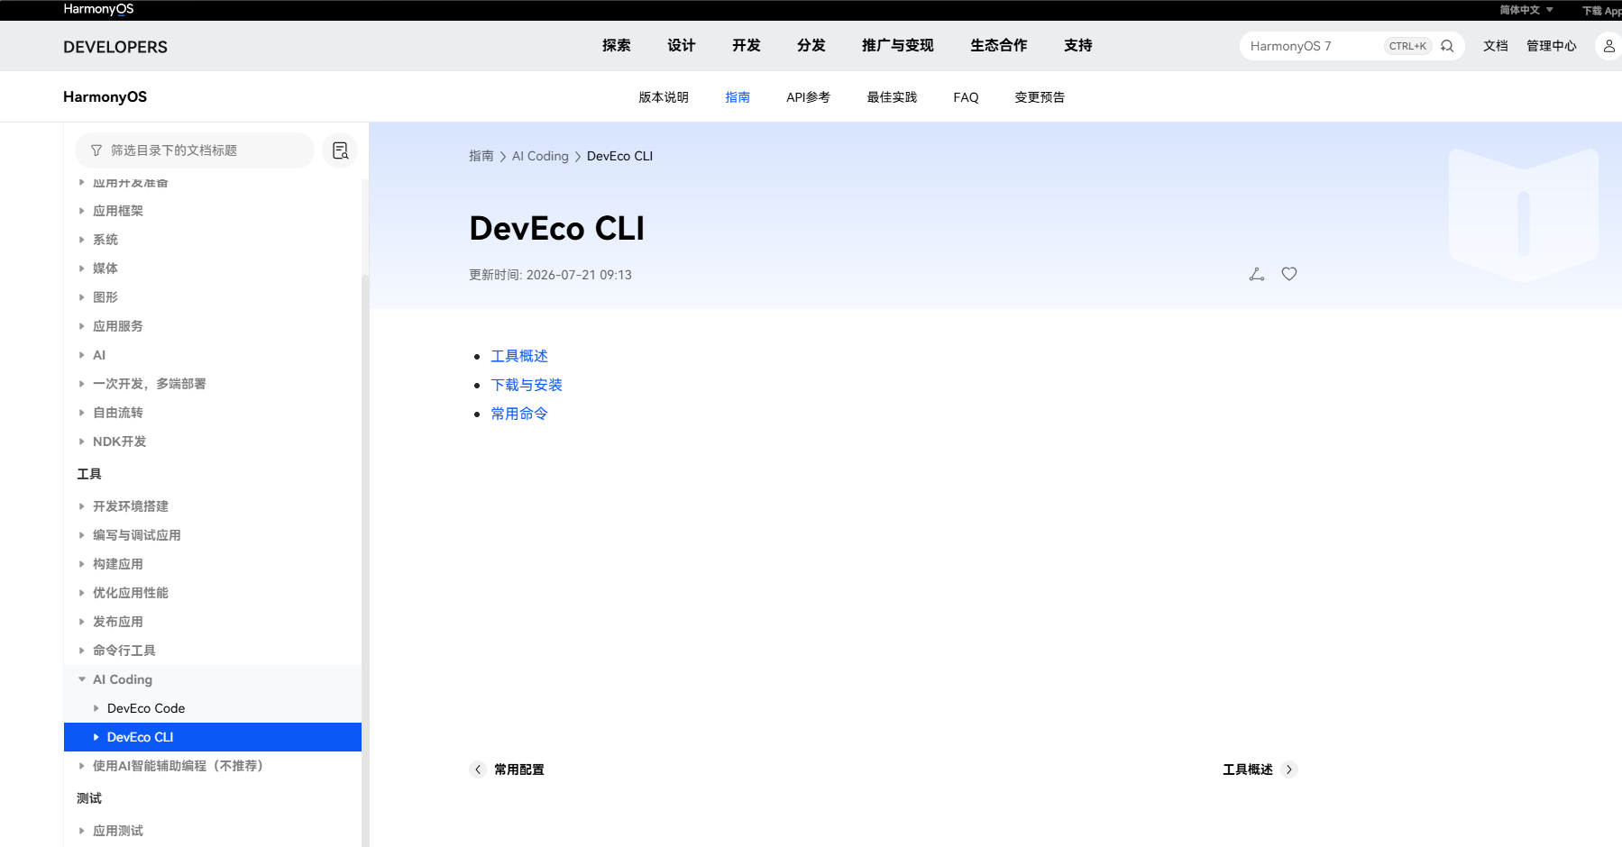Open the user account profile icon
The height and width of the screenshot is (847, 1622).
[1609, 46]
